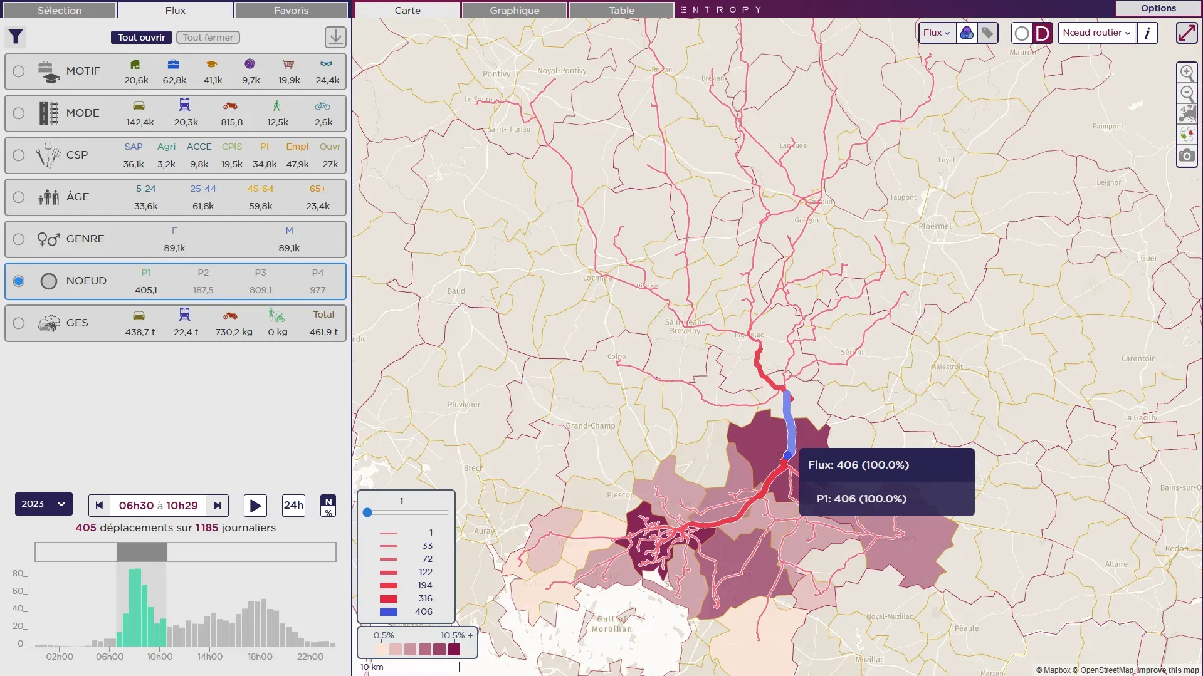Start the time animation with play button
This screenshot has width=1203, height=676.
click(x=255, y=506)
